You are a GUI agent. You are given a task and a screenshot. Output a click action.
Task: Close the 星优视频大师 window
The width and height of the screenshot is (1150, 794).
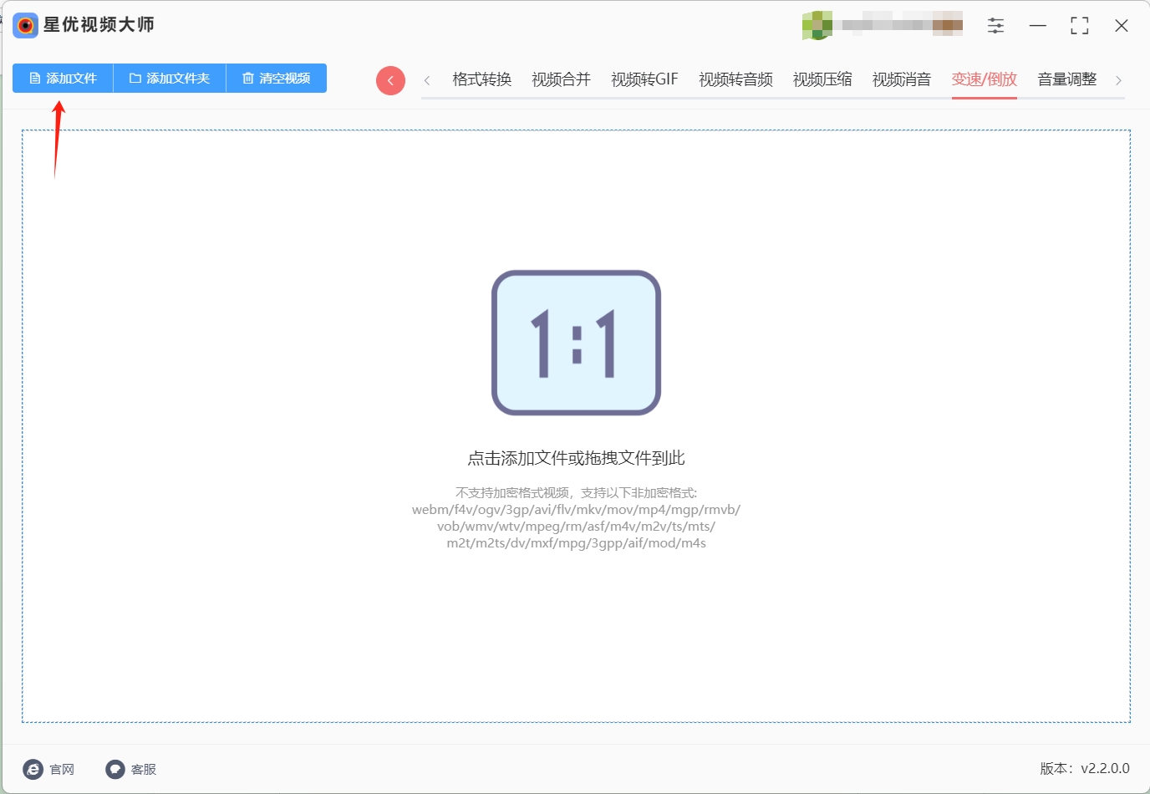[x=1122, y=26]
